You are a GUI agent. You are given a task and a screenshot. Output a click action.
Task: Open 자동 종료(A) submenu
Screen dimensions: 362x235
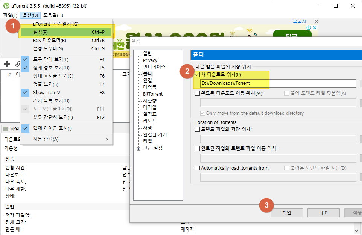(66, 139)
